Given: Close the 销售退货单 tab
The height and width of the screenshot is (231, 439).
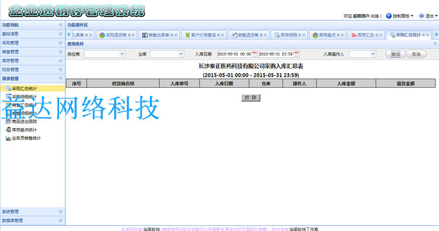Looking at the screenshot, I should [265, 35].
